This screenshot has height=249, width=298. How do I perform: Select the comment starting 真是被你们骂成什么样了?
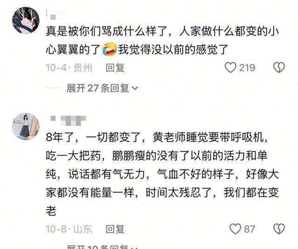(x=163, y=40)
